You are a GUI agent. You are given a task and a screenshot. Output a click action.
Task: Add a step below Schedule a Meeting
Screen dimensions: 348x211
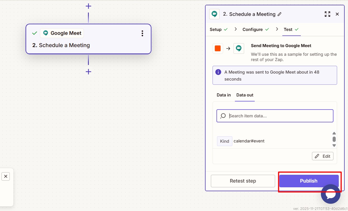(88, 72)
